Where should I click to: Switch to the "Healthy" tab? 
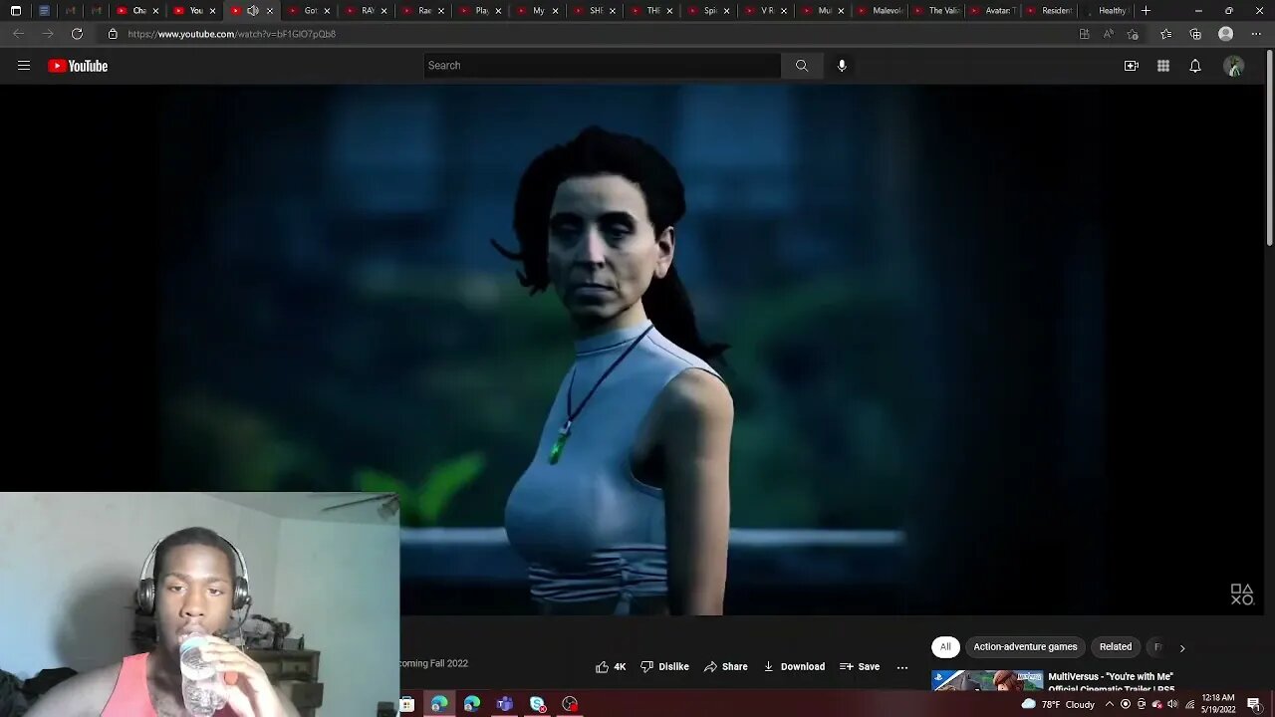point(1107,11)
